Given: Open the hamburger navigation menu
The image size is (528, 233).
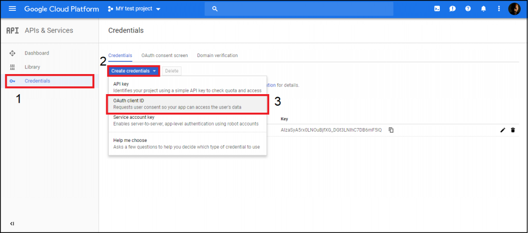Looking at the screenshot, I should pos(12,9).
